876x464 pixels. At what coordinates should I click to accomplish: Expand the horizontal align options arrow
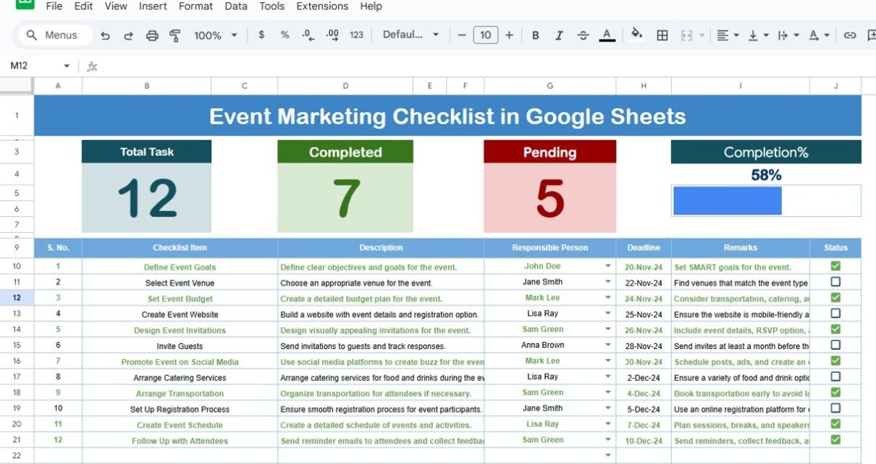[x=736, y=35]
